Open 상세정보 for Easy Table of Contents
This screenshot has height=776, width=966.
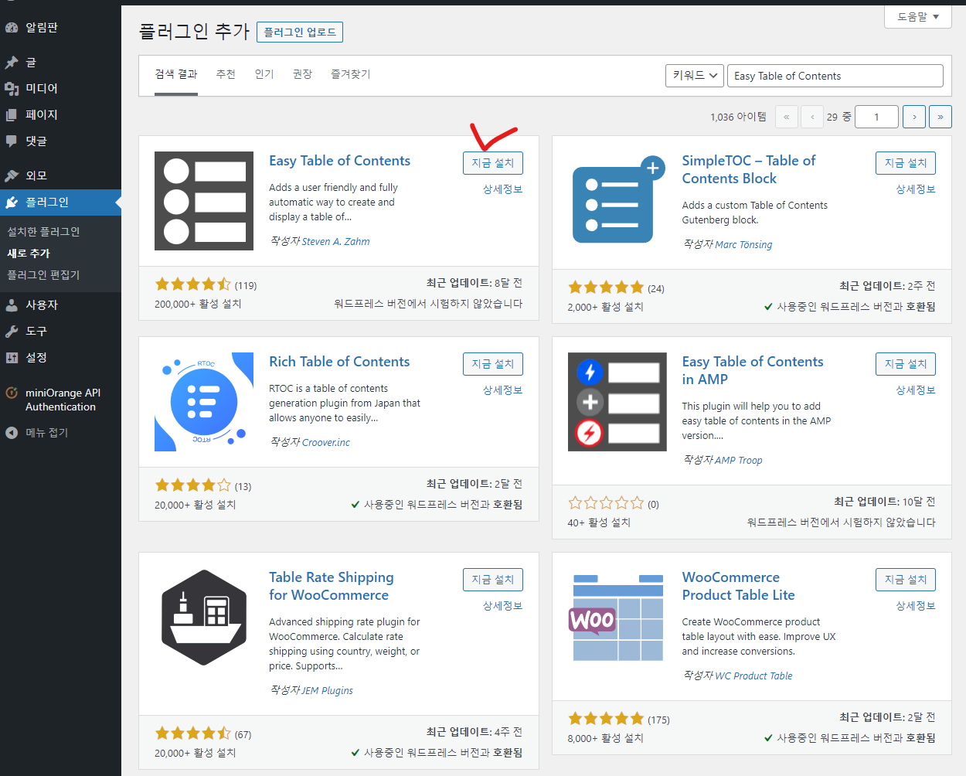tap(503, 189)
